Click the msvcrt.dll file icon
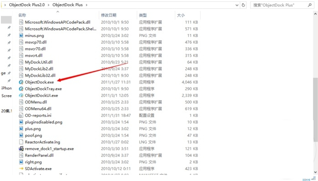The image size is (318, 181). click(21, 55)
